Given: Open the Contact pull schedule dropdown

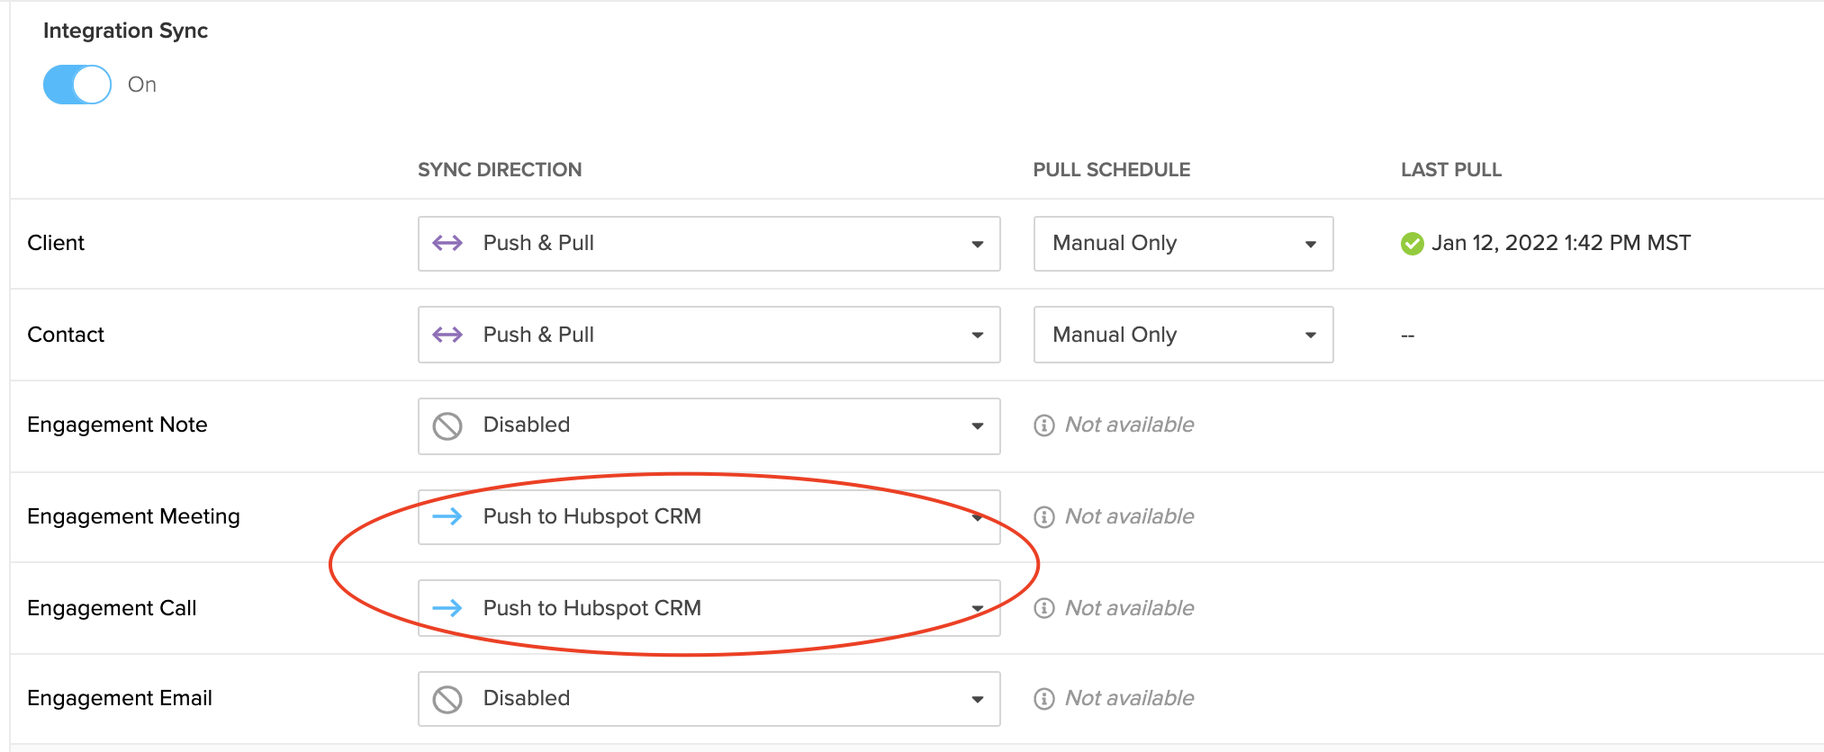Looking at the screenshot, I should pos(1184,335).
